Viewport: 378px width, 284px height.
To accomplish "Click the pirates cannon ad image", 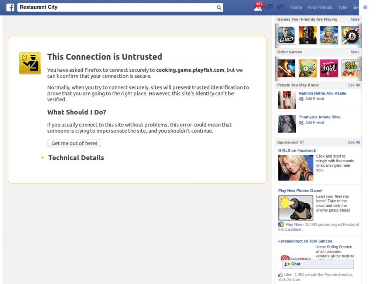I will [x=296, y=208].
